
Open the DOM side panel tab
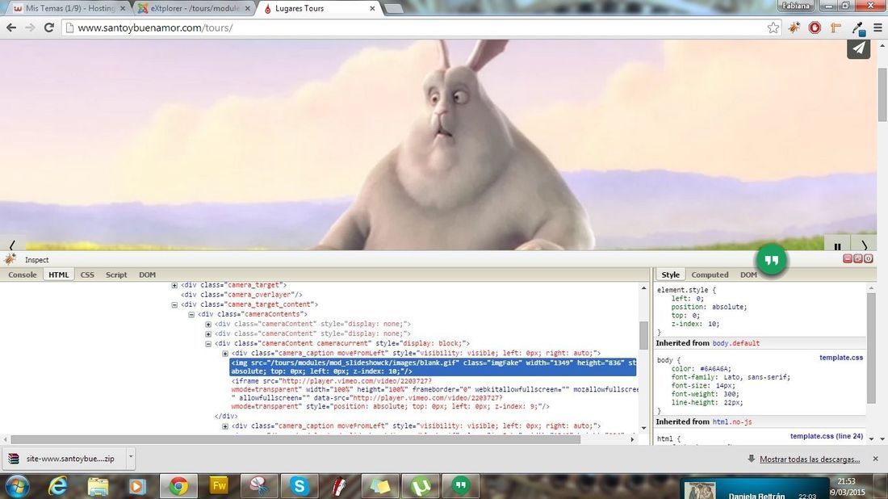[x=748, y=275]
